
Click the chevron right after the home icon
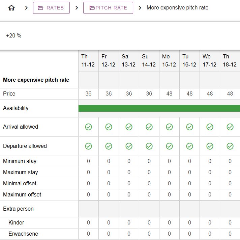click(26, 8)
